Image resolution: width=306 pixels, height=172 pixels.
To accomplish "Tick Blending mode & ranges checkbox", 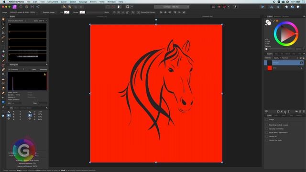I will (x=267, y=125).
